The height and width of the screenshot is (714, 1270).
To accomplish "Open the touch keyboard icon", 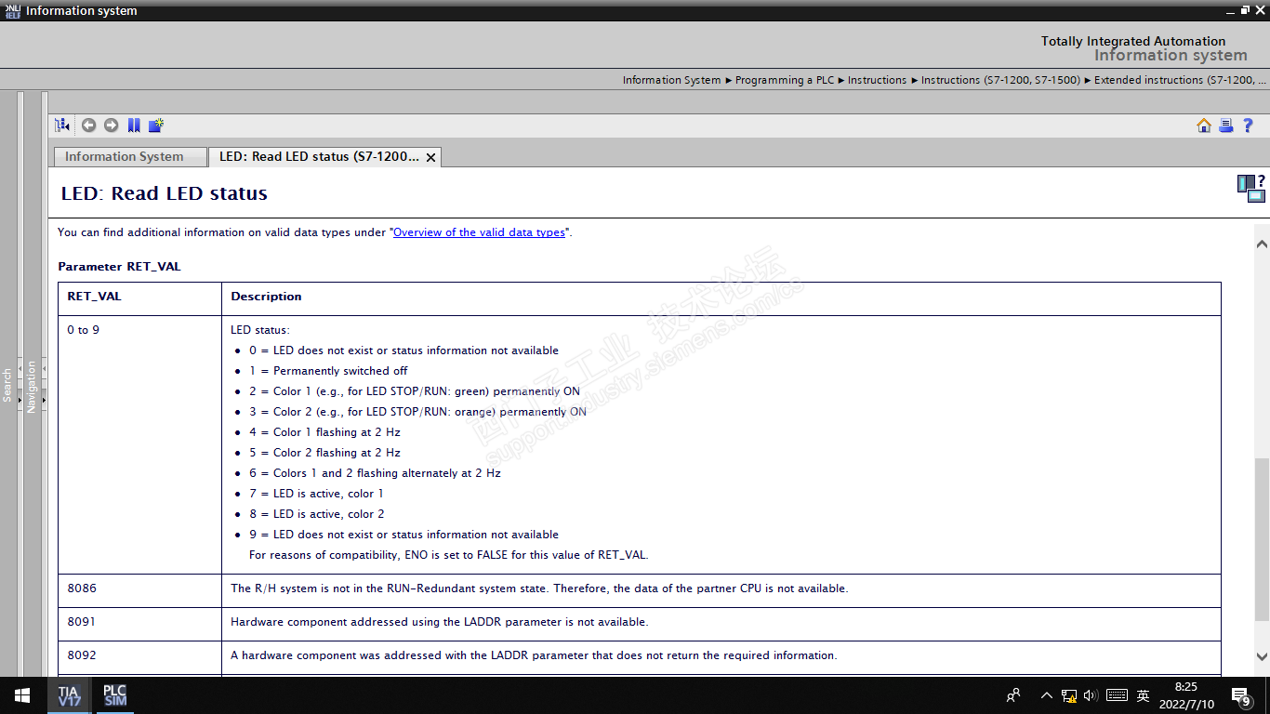I will (x=1117, y=695).
